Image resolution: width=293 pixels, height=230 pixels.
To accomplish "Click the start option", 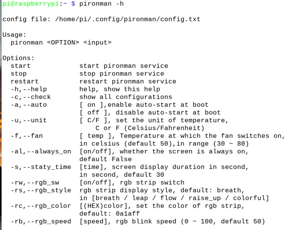I will coord(20,66).
